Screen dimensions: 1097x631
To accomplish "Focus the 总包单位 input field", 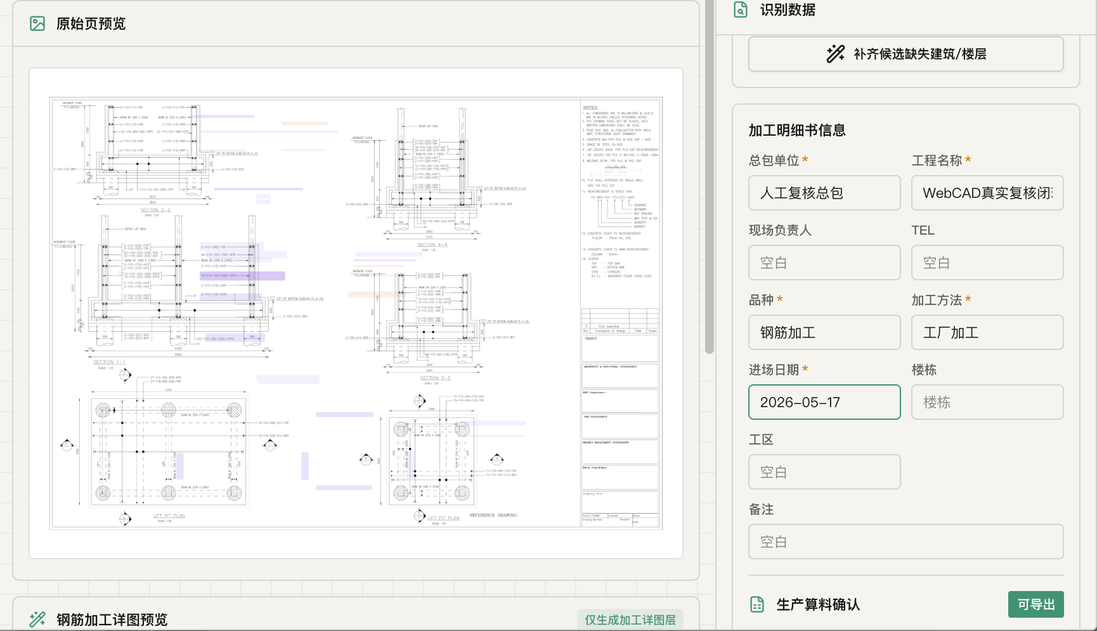I will (824, 193).
